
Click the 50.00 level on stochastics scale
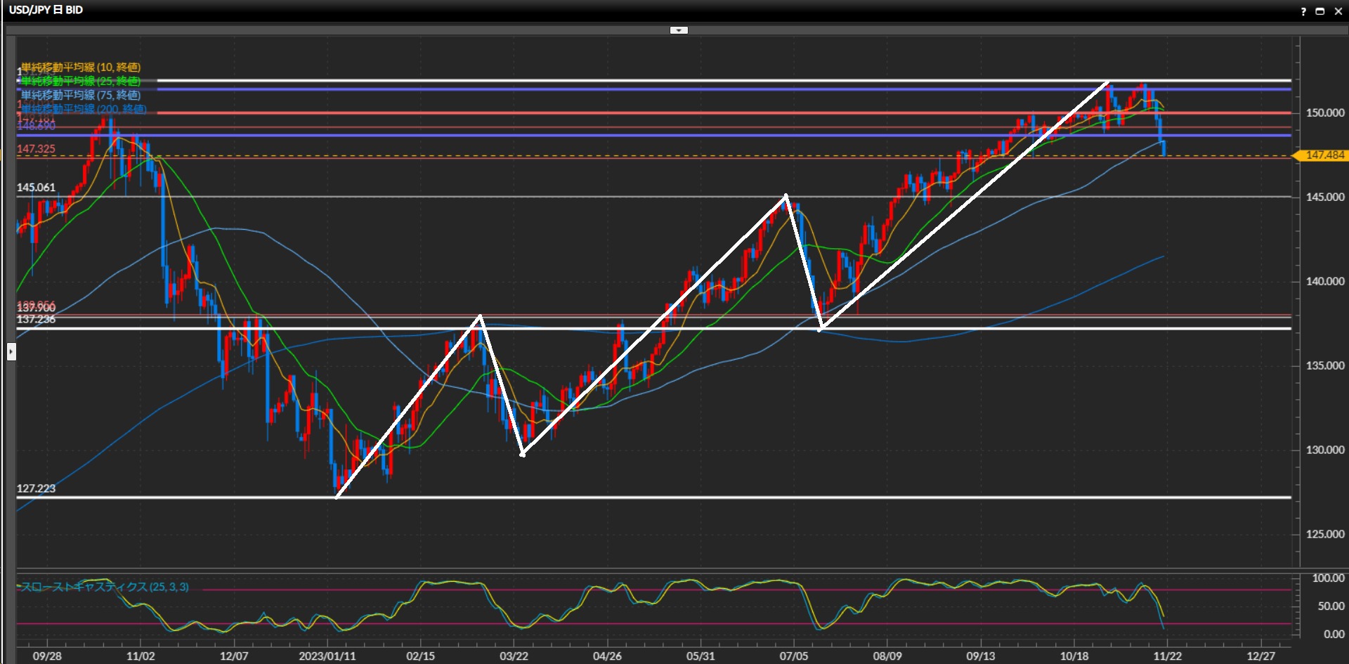[x=1331, y=606]
